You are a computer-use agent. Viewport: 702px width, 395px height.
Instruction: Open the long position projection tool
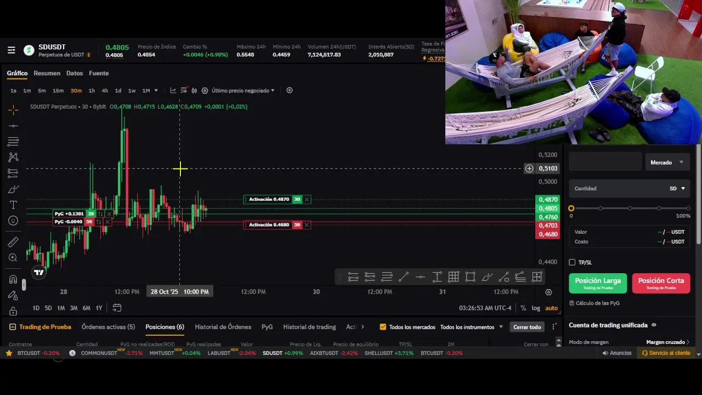point(13,173)
